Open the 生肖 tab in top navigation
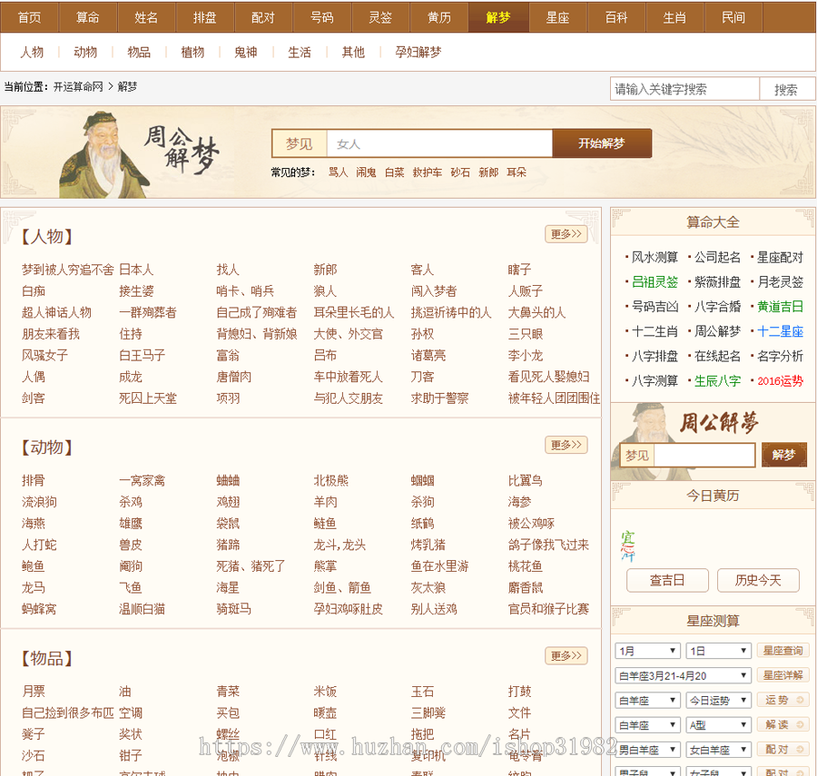Image resolution: width=817 pixels, height=776 pixels. pyautogui.click(x=674, y=17)
